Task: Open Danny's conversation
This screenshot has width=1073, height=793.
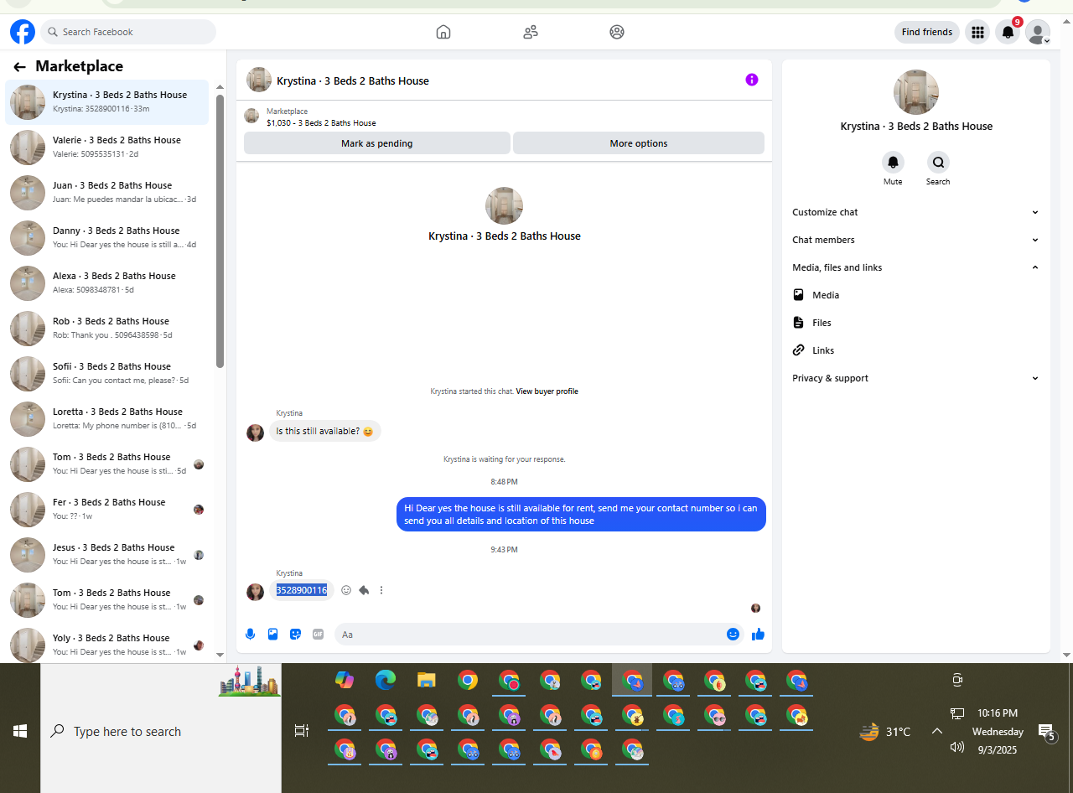Action: coord(107,238)
